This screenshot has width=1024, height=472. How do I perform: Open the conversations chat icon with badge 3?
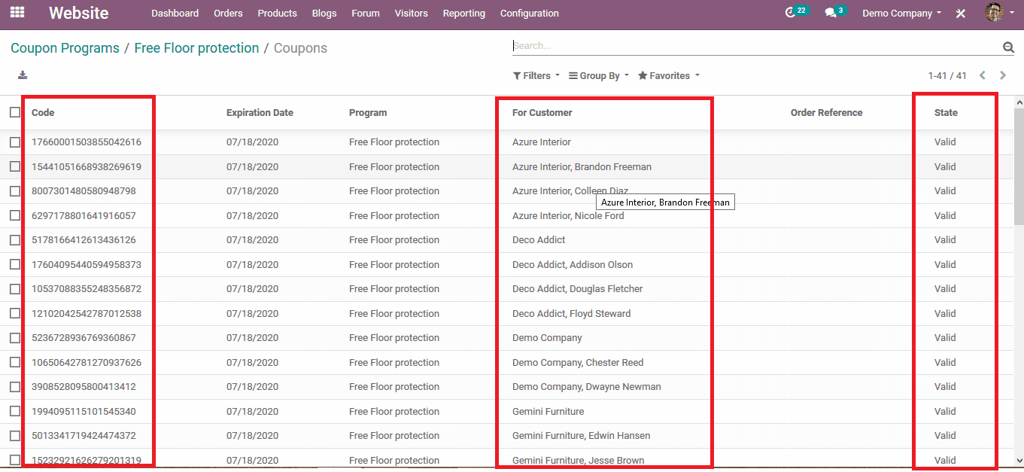[834, 12]
